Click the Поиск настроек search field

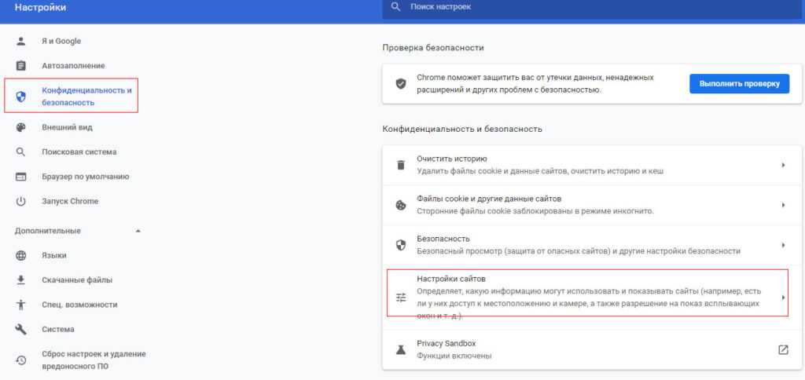550,7
